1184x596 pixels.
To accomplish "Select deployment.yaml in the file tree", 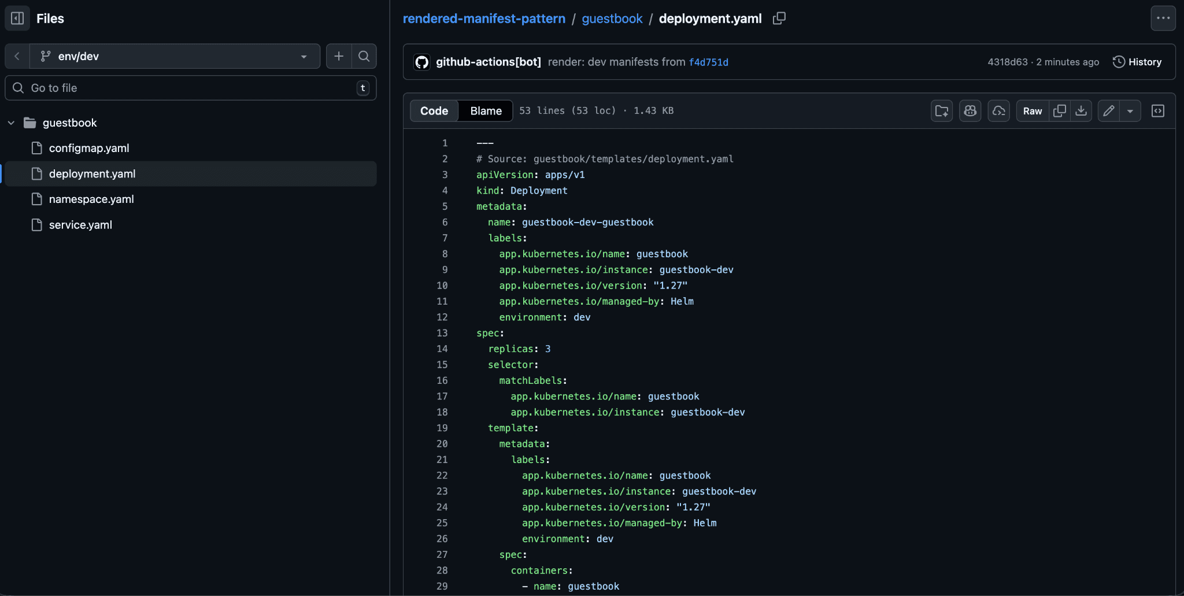I will tap(191, 173).
